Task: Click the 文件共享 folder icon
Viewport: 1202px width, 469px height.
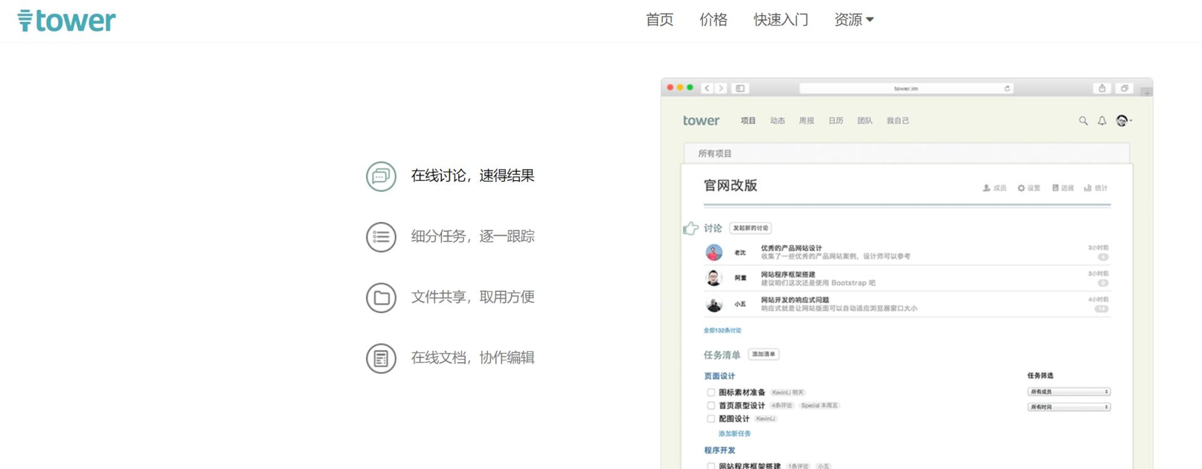Action: point(381,298)
